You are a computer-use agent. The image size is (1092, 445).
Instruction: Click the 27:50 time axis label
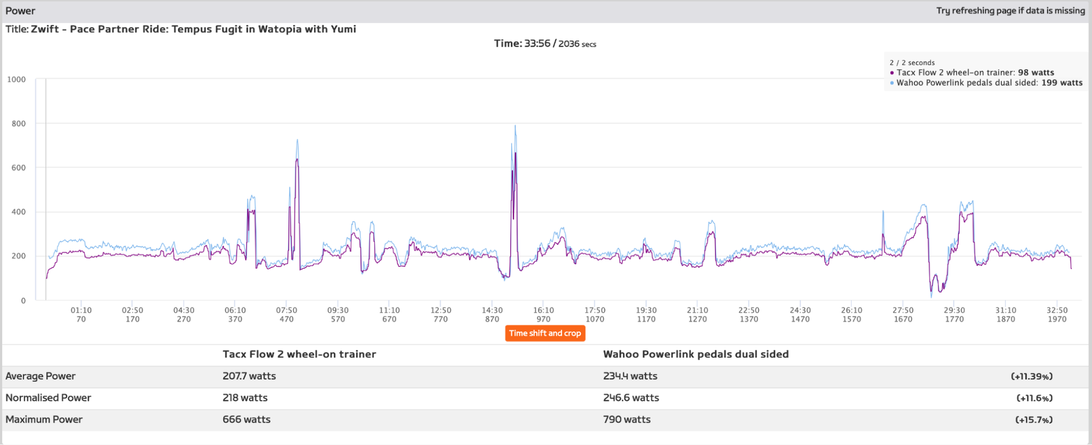click(903, 310)
